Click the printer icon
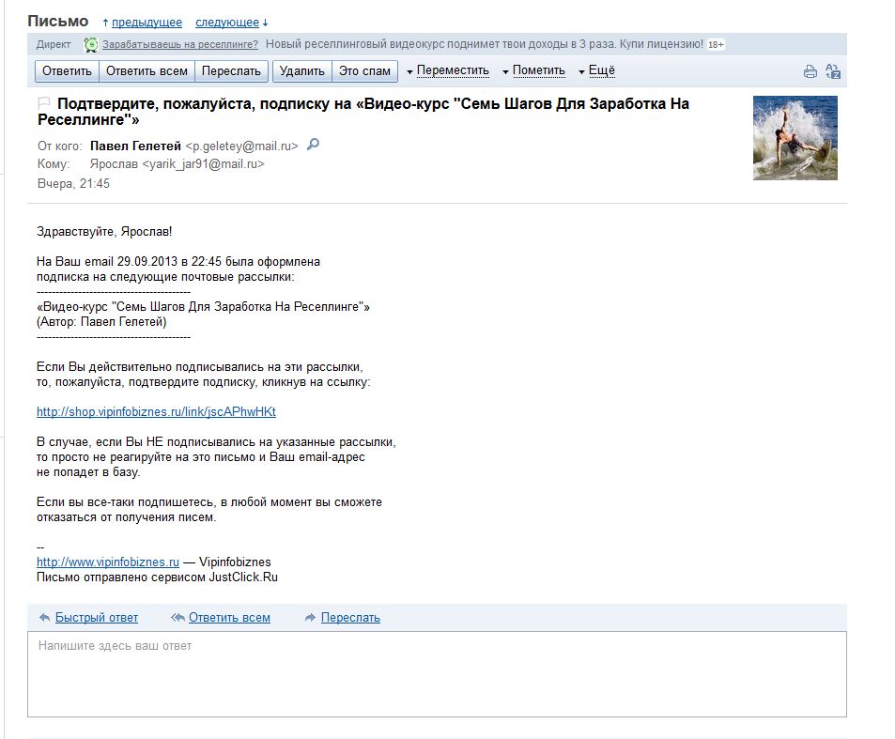Viewport: 895px width, 739px height. 810,72
